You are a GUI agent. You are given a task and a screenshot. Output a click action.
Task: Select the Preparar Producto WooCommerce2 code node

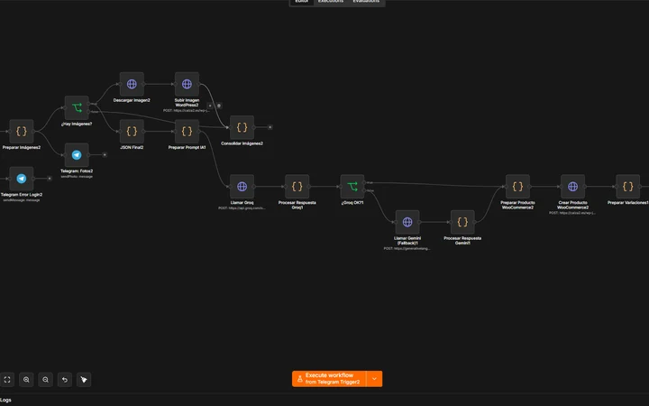point(517,187)
